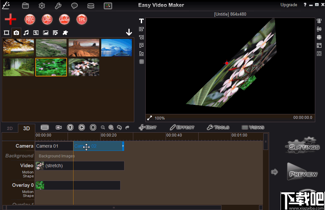Zoom in on timeline with the magnifier icon
The image size is (325, 210).
tap(111, 127)
